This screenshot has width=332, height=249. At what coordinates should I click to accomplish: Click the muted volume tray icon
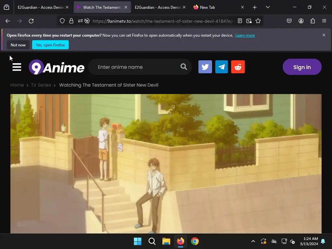tap(292, 241)
